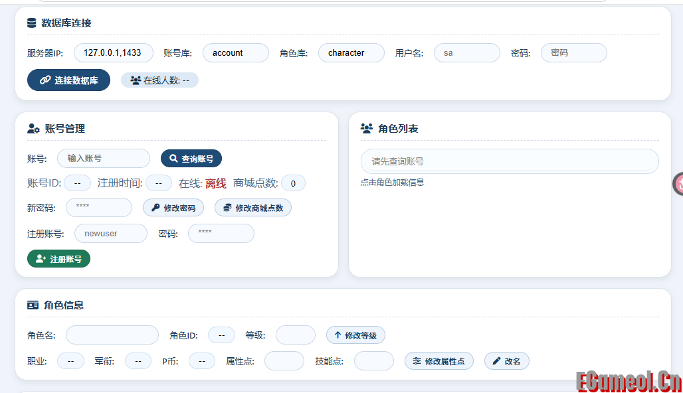Click the 账号管理 section heading
683x393 pixels.
[x=65, y=129]
